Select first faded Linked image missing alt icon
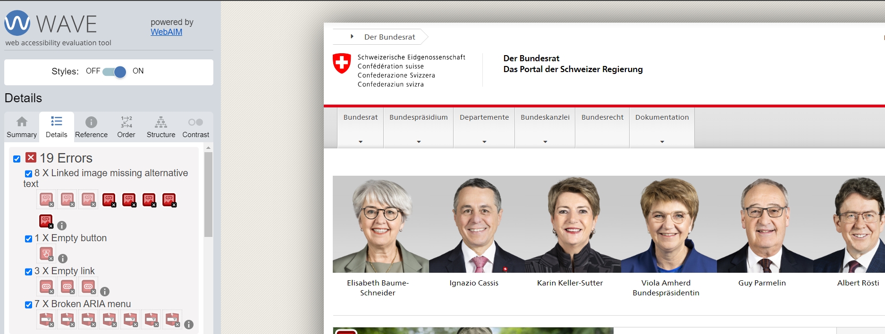Viewport: 885px width, 334px height. 46,200
